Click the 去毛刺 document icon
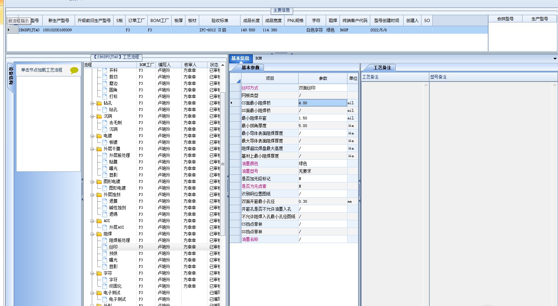Screen dimensions: 558x306 click(x=105, y=123)
